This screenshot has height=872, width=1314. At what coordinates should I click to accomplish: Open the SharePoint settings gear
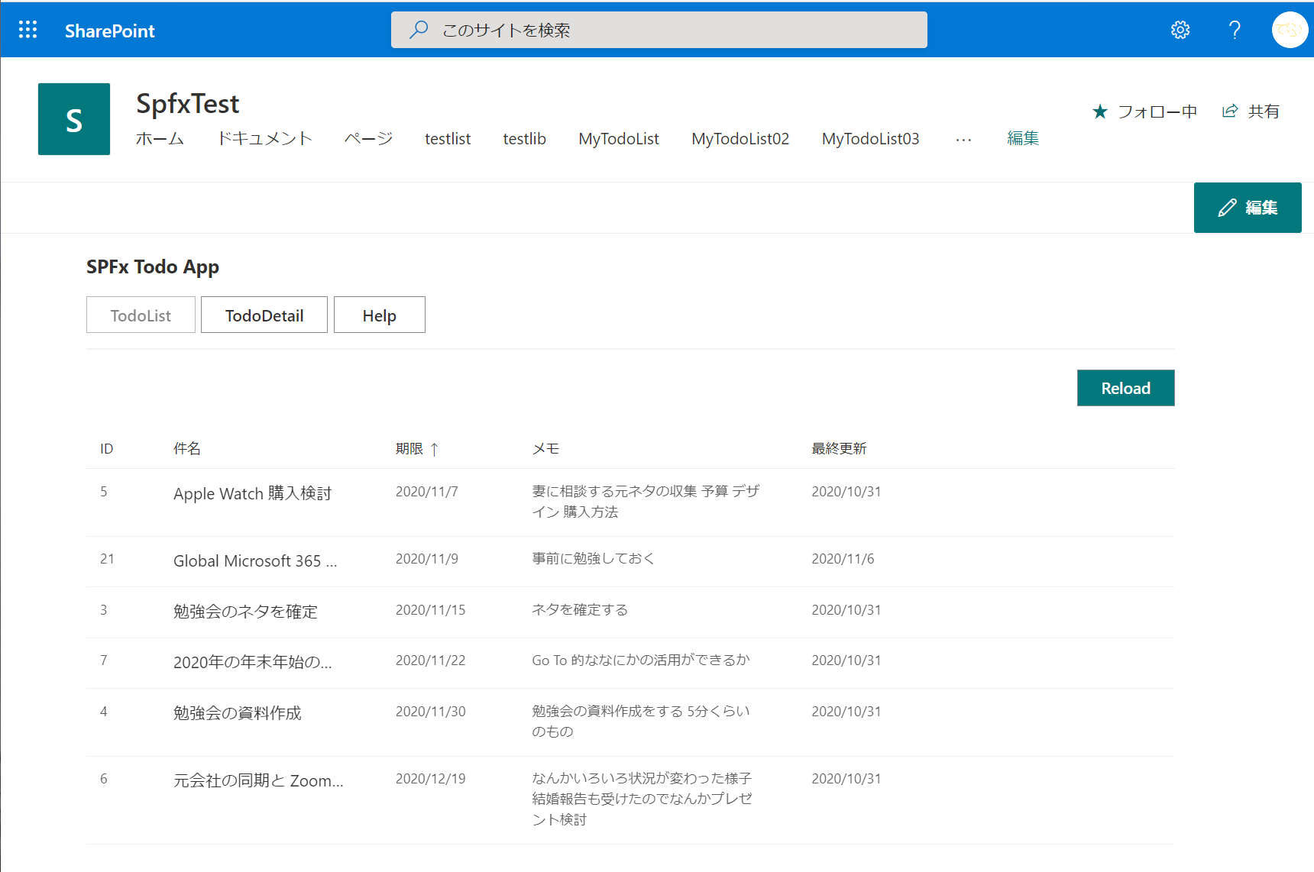point(1180,30)
